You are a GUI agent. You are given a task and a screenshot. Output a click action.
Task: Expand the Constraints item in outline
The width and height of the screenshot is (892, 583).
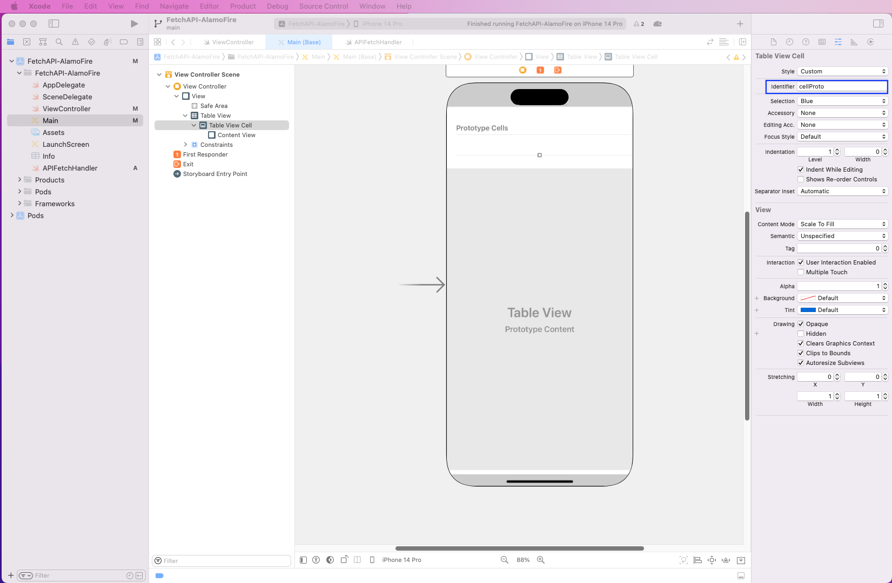coord(186,145)
